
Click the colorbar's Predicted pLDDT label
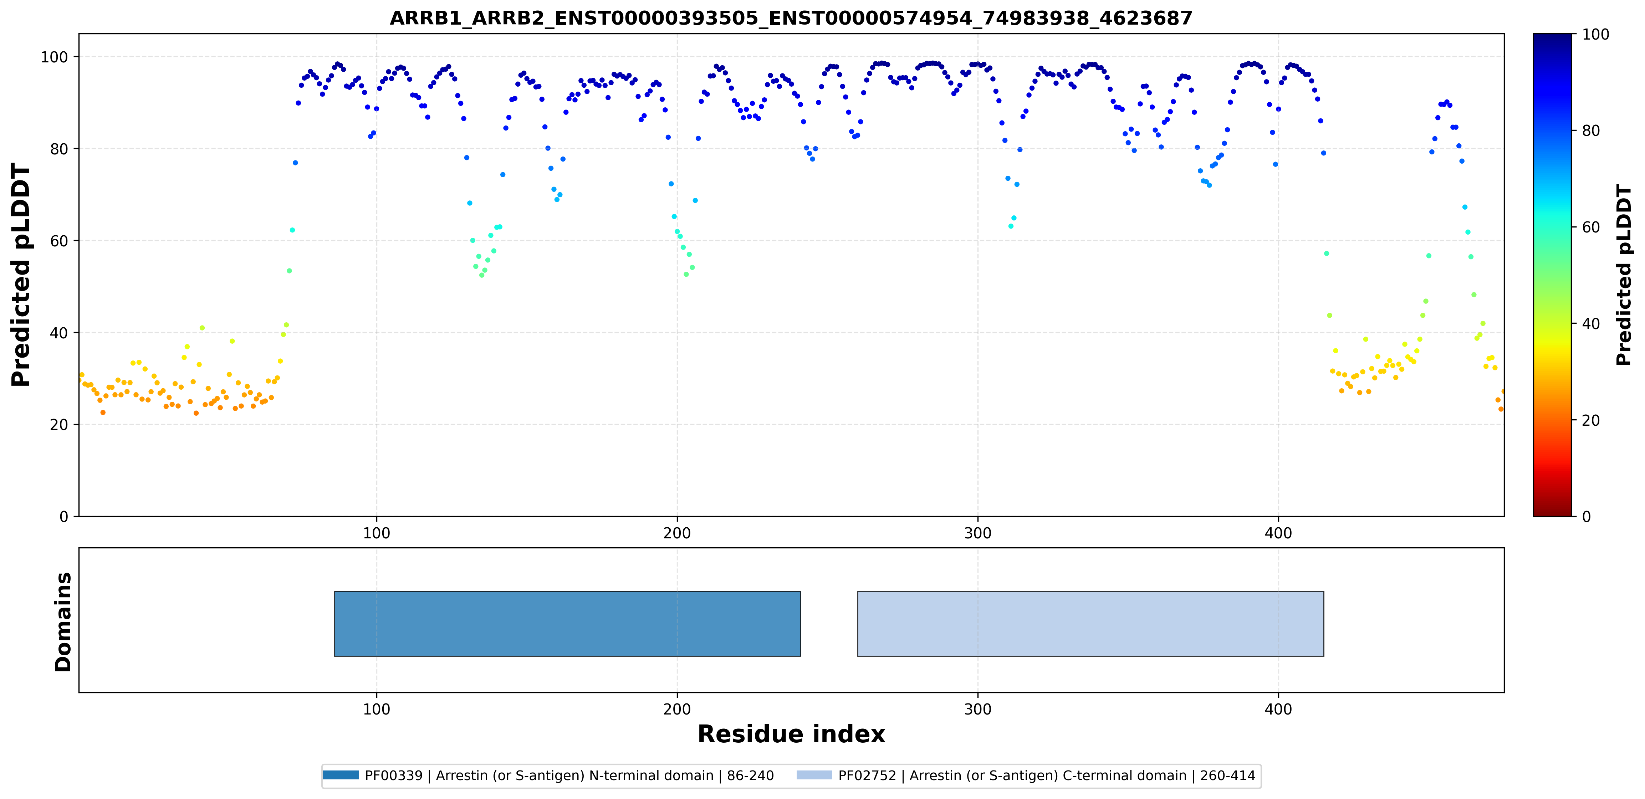pyautogui.click(x=1624, y=275)
